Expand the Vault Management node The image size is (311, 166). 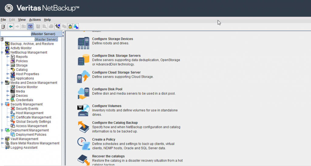(2, 139)
